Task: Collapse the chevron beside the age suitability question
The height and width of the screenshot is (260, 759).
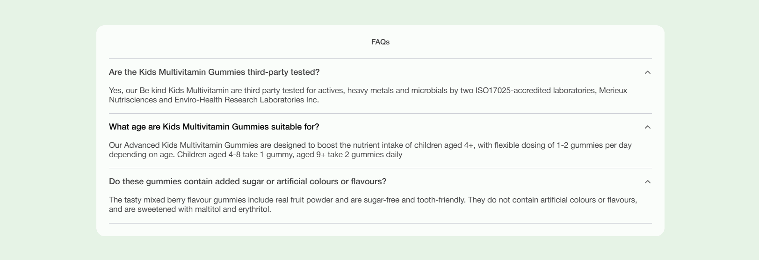Action: coord(647,127)
